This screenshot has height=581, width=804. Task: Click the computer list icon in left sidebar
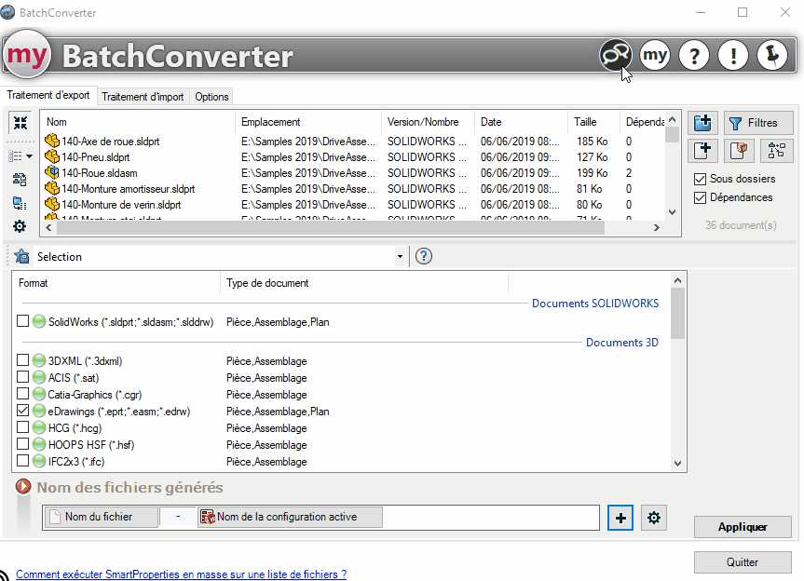tap(20, 203)
